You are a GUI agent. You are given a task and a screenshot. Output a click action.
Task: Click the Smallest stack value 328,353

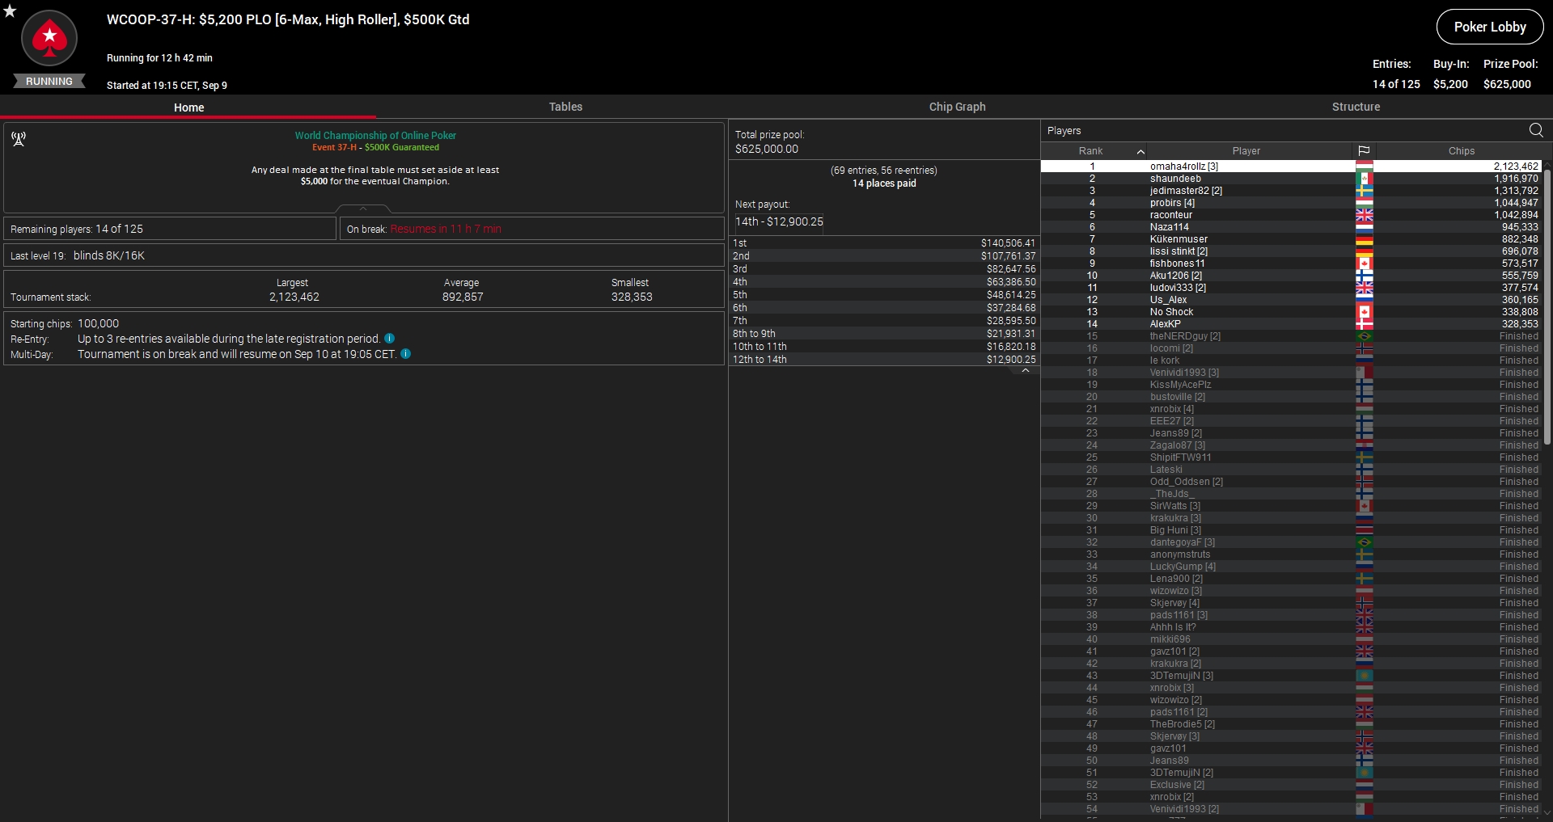coord(632,297)
